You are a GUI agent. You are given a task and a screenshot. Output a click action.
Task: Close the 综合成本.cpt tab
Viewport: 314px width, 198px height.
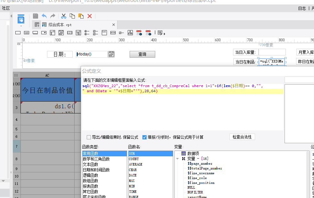tap(114, 25)
